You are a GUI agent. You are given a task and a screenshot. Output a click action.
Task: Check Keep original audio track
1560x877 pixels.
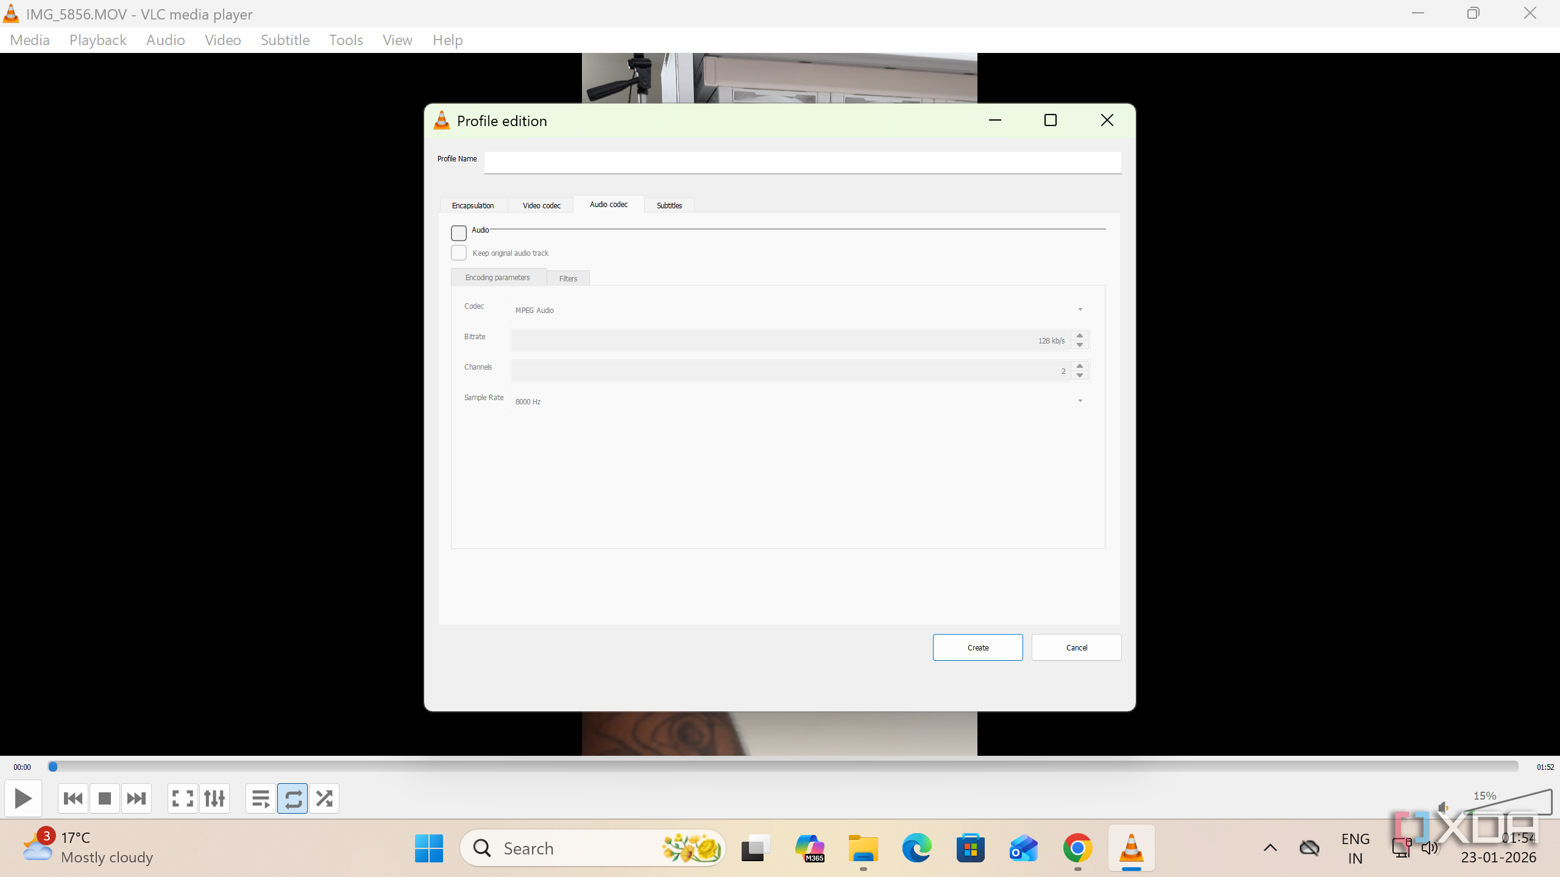[x=459, y=253]
